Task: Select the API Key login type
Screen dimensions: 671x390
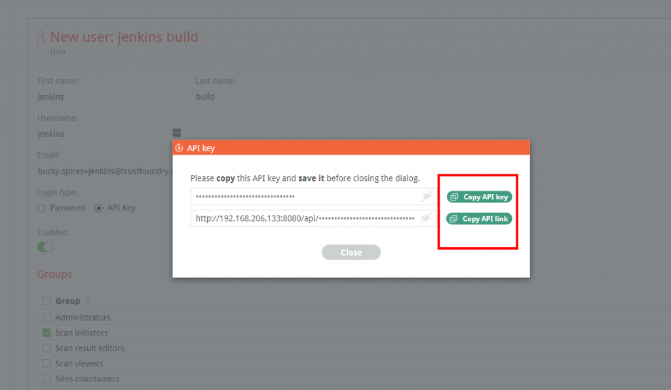Action: click(x=99, y=208)
